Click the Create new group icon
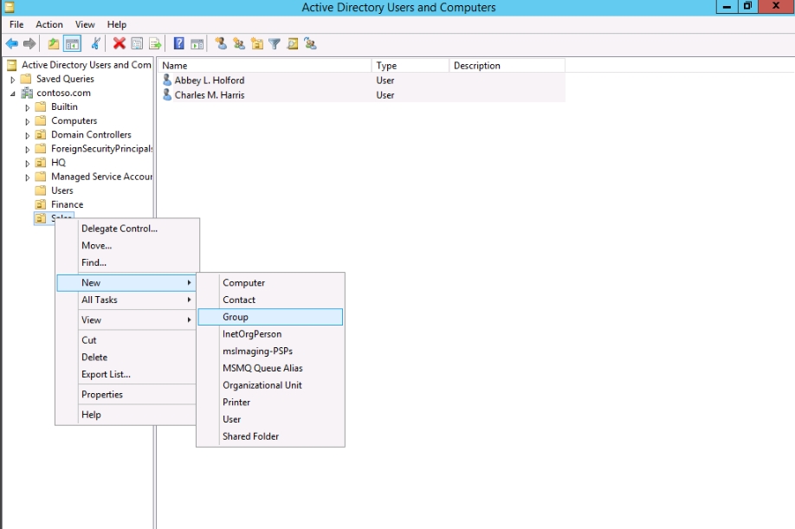795x529 pixels. pos(239,44)
